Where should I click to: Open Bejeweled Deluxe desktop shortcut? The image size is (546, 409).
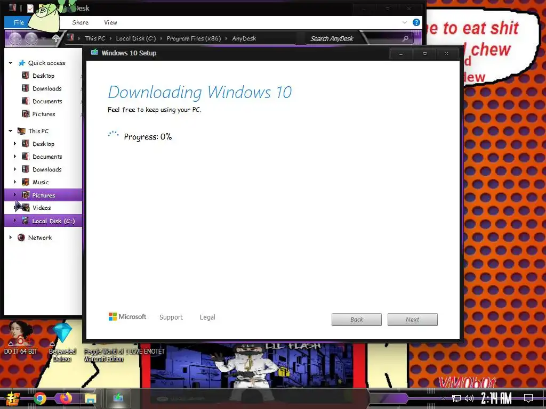pos(62,342)
